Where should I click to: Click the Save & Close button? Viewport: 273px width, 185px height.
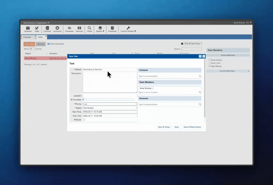pos(164,127)
